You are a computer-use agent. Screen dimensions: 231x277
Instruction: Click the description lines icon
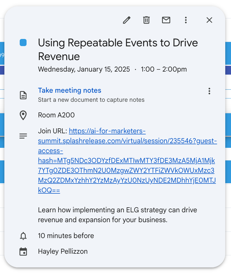point(23,136)
